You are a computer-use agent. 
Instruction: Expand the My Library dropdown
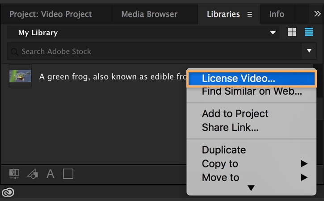point(273,33)
